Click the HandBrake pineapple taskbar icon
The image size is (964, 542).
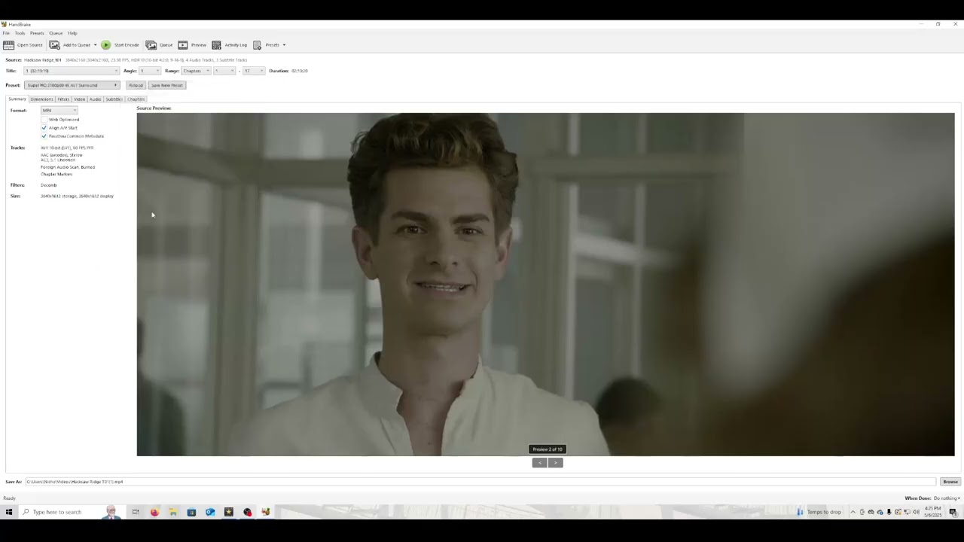coord(266,512)
